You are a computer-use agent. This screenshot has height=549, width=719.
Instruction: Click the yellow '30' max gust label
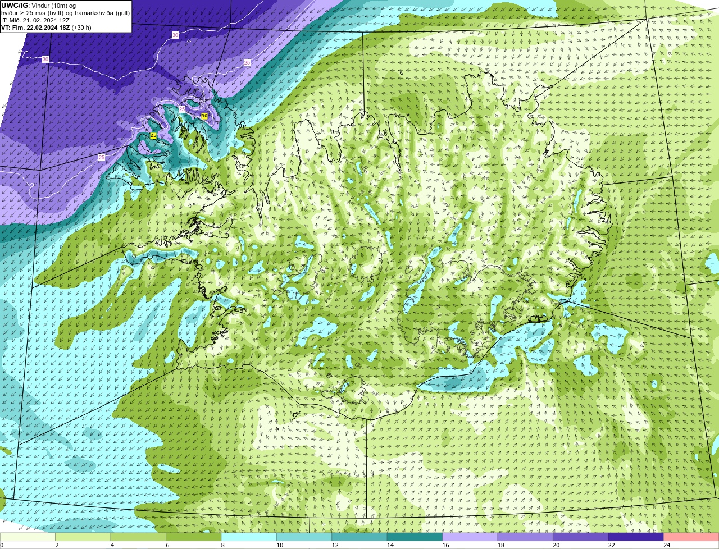coord(204,116)
